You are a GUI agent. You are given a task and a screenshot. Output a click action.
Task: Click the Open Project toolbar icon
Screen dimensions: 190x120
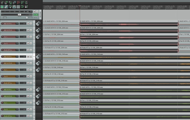(6, 3)
